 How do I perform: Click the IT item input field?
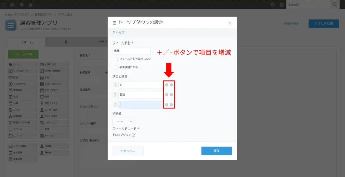(140, 85)
